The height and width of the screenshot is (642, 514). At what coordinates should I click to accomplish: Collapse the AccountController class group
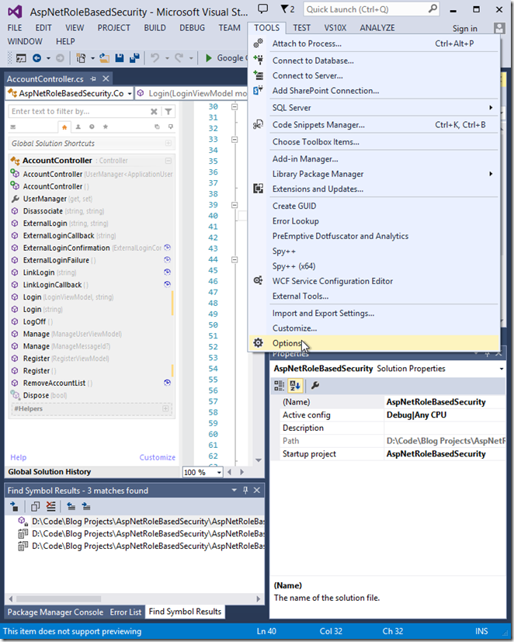168,161
